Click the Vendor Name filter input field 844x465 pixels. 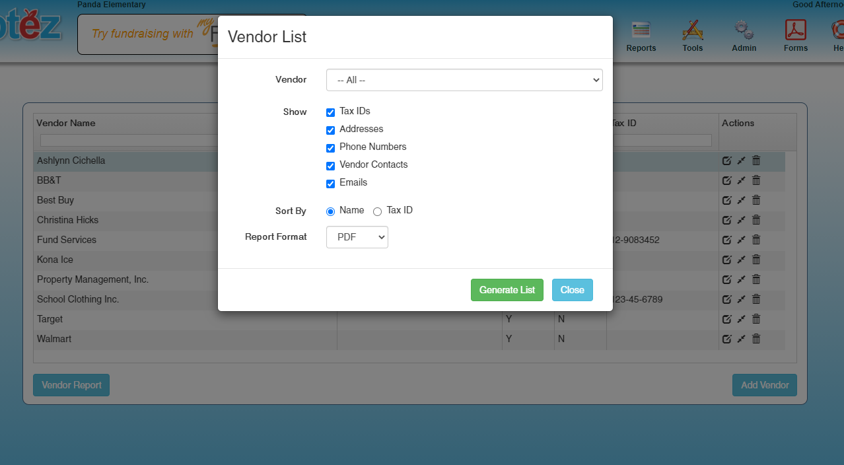[129, 140]
